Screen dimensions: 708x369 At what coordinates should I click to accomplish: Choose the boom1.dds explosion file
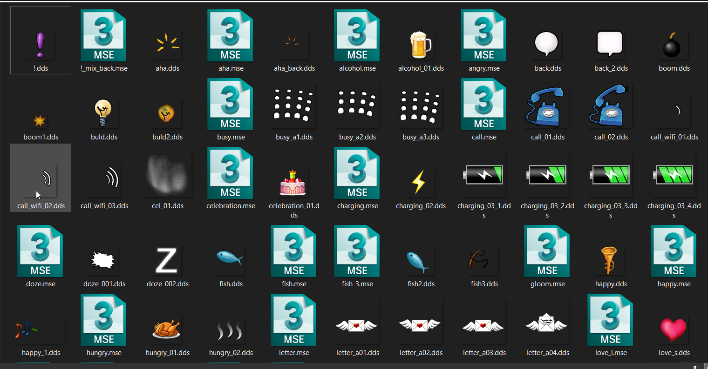[x=41, y=121]
